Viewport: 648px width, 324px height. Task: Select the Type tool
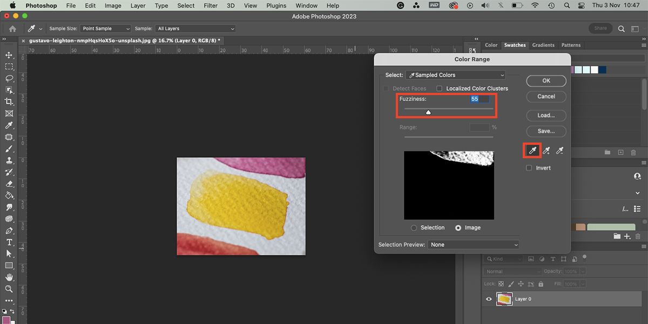click(x=9, y=242)
